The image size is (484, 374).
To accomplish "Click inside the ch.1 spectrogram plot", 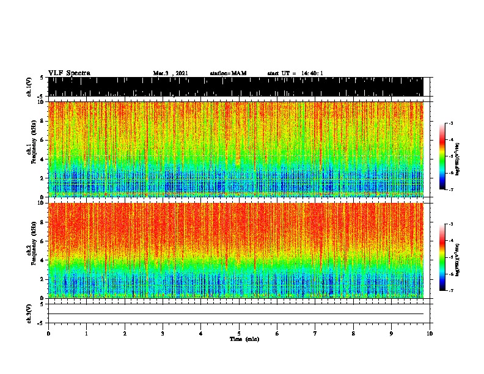I will pos(236,149).
